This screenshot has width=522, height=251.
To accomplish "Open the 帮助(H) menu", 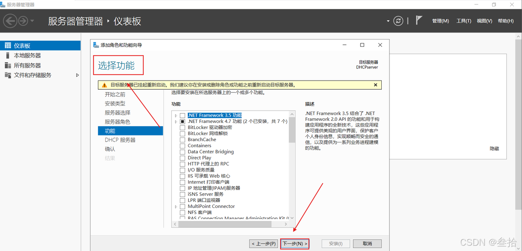I will 506,21.
